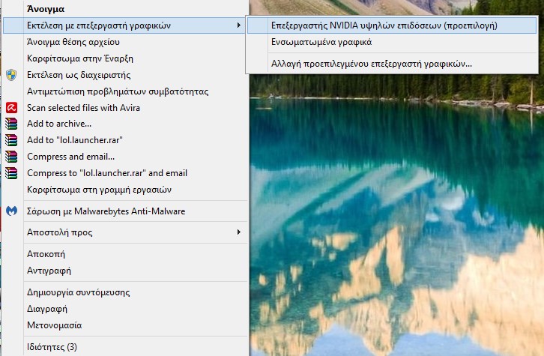Open the Αποστολή προς entry
This screenshot has height=356, width=544.
pyautogui.click(x=125, y=232)
